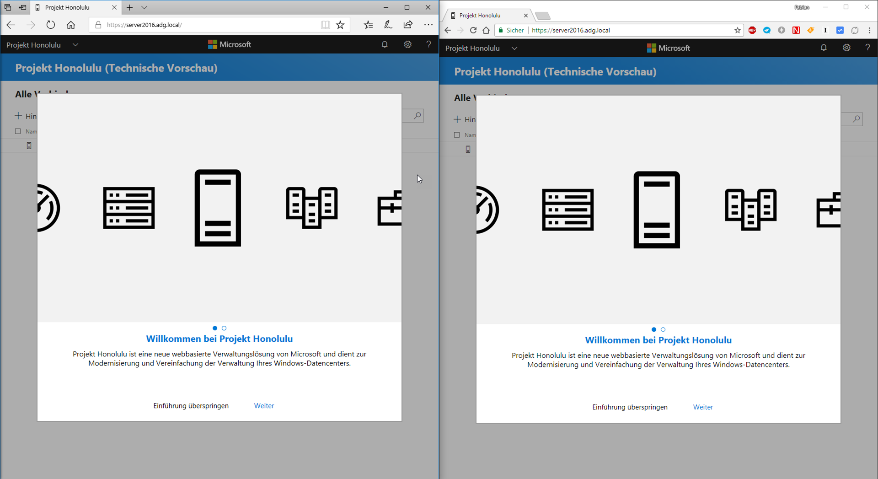878x479 pixels.
Task: Click Edge back navigation arrow
Action: coord(11,25)
